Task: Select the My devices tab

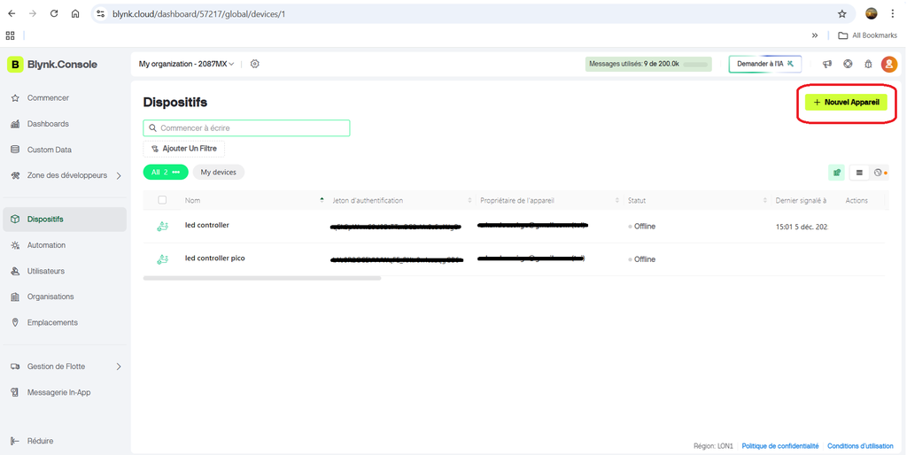Action: pos(218,173)
